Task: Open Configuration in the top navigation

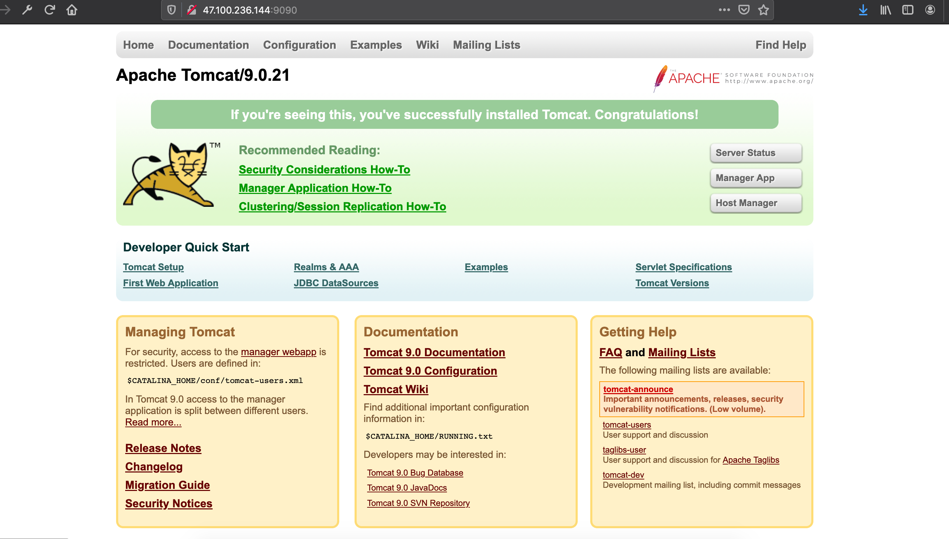Action: [299, 45]
